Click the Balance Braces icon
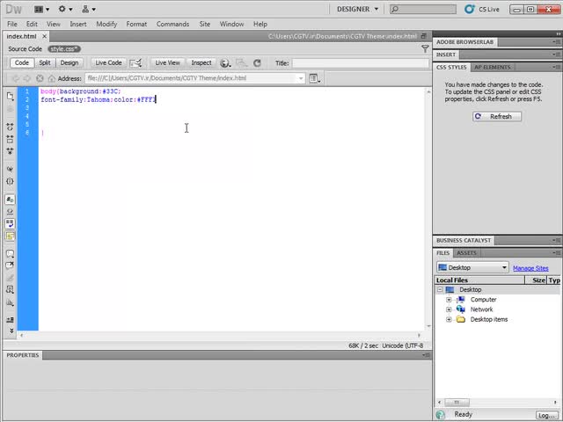563x422 pixels. point(10,181)
